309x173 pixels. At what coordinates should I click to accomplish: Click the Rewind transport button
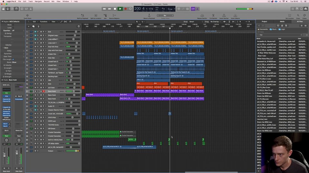point(104,9)
